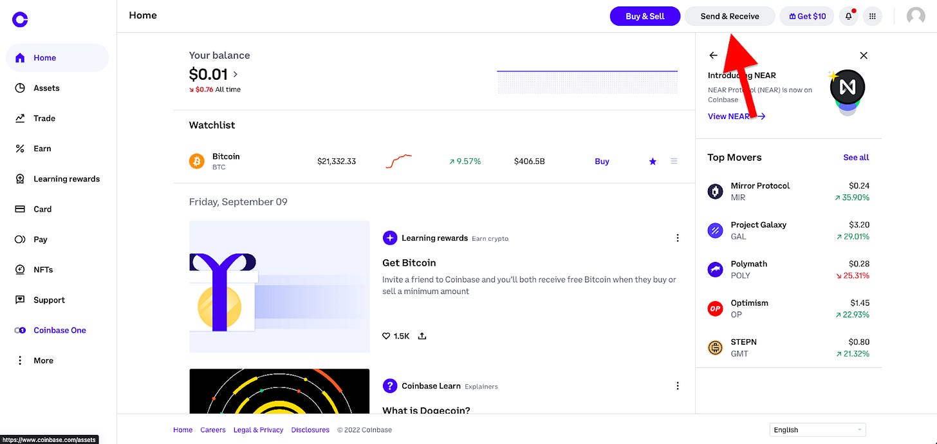Go to Trade in the sidebar

click(57, 118)
